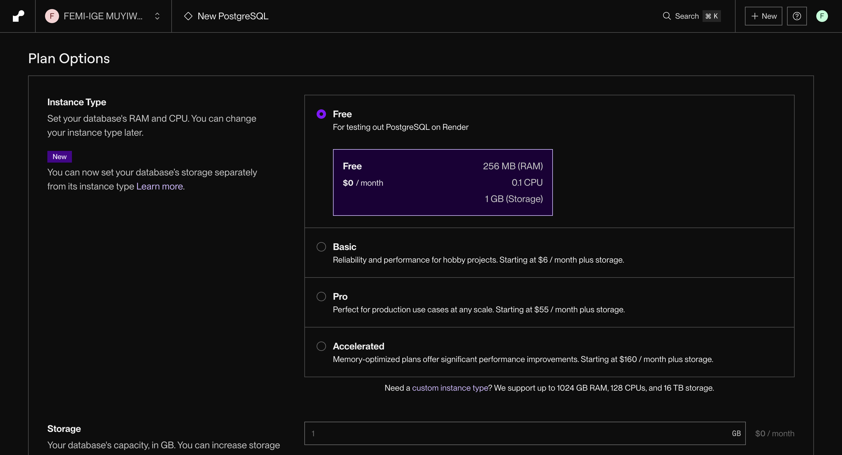Image resolution: width=842 pixels, height=455 pixels.
Task: Click the Plan Options heading
Action: [69, 58]
